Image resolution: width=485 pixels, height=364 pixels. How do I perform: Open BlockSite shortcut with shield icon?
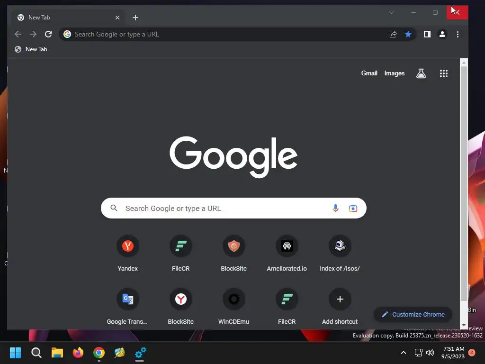(x=234, y=254)
